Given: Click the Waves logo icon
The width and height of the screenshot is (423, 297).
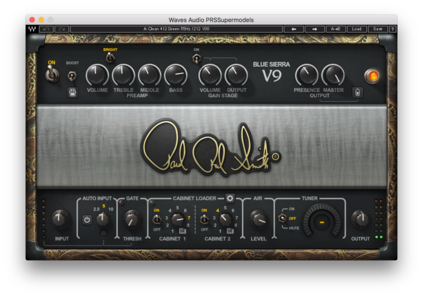Looking at the screenshot, I should 32,29.
